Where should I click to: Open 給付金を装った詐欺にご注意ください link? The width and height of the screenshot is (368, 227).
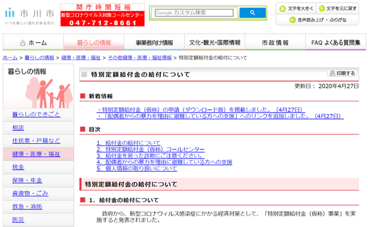149,156
